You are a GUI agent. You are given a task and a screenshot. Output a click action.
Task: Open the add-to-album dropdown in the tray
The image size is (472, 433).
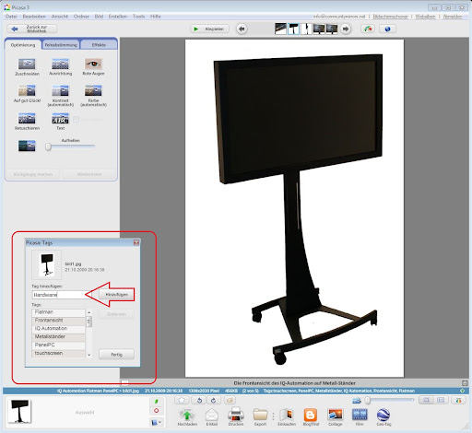tap(157, 423)
